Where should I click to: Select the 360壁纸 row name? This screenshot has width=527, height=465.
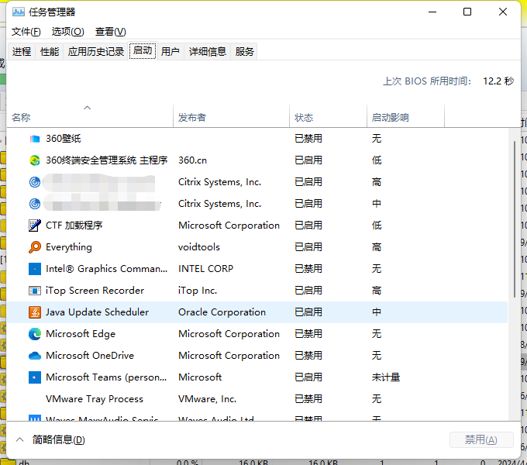(64, 139)
